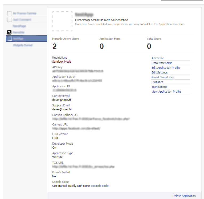Image resolution: width=204 pixels, height=199 pixels.
Task: Select the highlighted app row in sidebar
Action: 26,38
